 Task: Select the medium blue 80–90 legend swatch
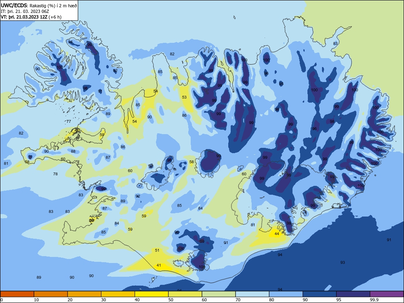coord(286,294)
